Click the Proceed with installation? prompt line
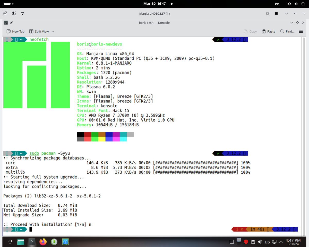 pos(47,224)
